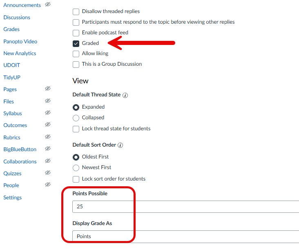Select the Collapsed thread state option
Screen dimensions: 299x250
click(x=76, y=118)
